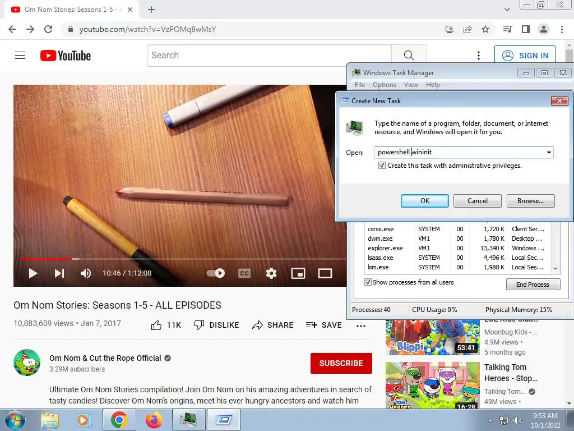Open YouTube settings three-dot menu
Viewport: 574px width, 431px height.
(479, 56)
